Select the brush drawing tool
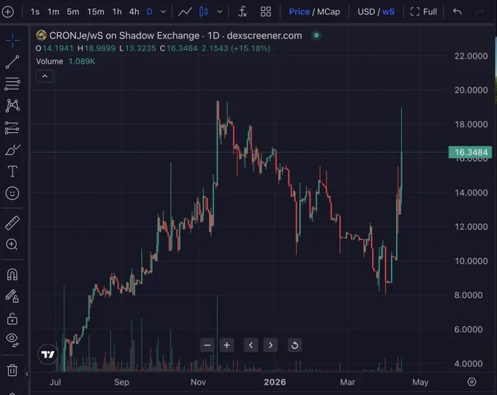 (x=12, y=149)
